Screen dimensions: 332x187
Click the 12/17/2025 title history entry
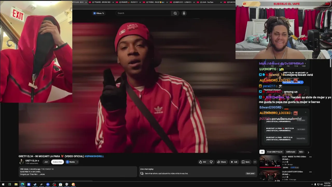[285, 129]
